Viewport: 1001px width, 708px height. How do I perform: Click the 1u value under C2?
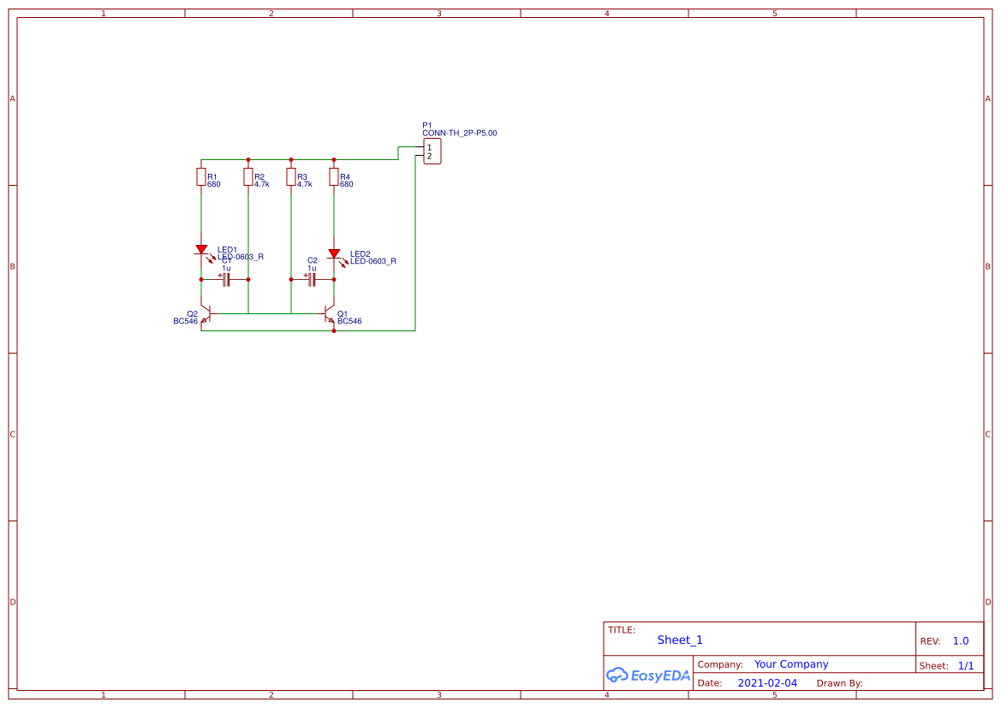pyautogui.click(x=312, y=268)
